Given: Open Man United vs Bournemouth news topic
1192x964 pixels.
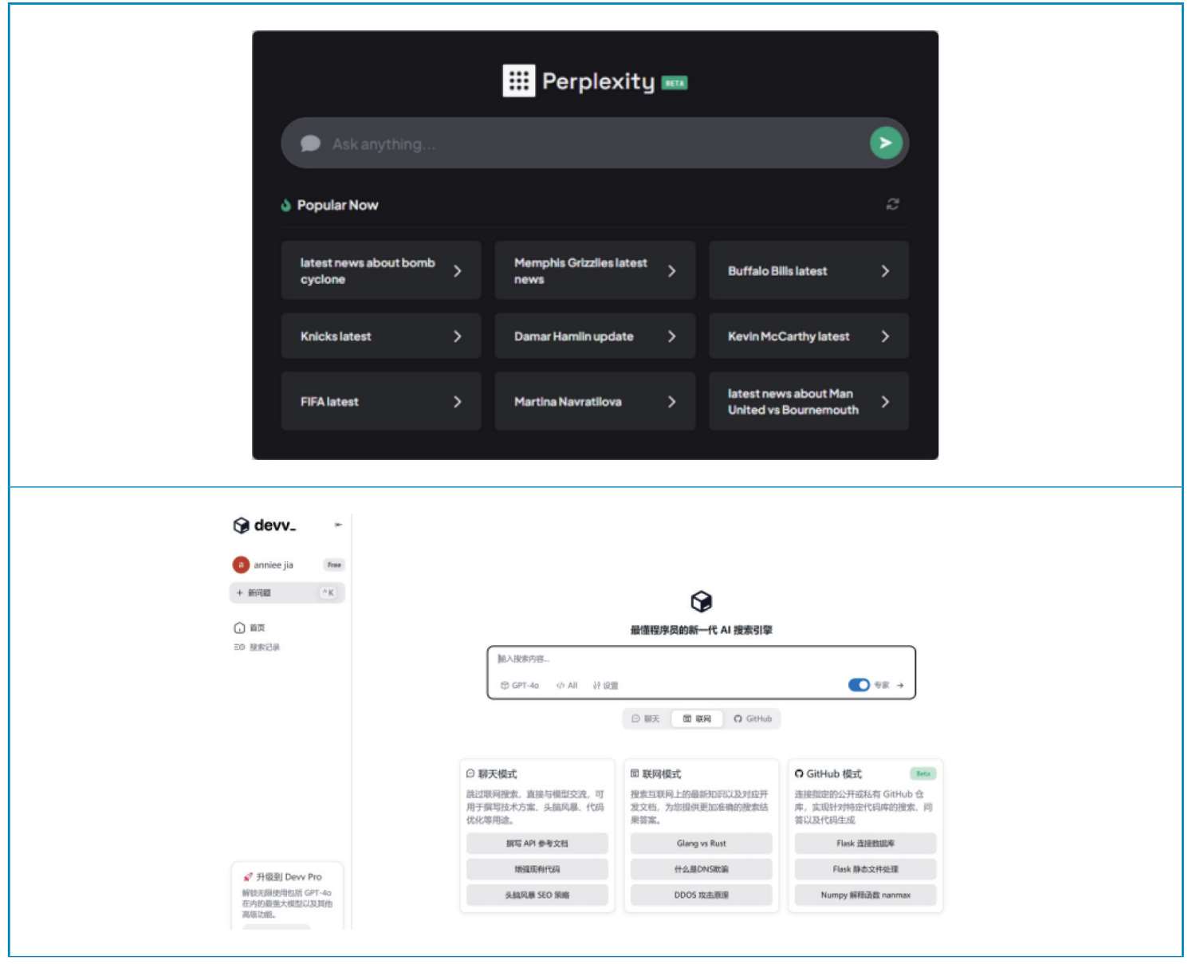Looking at the screenshot, I should coord(808,402).
